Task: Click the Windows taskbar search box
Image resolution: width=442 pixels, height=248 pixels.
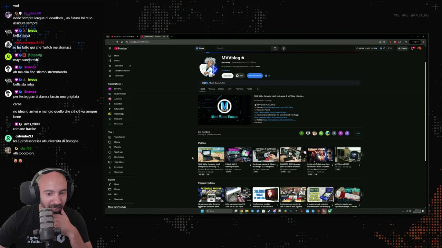Action: pyautogui.click(x=219, y=211)
